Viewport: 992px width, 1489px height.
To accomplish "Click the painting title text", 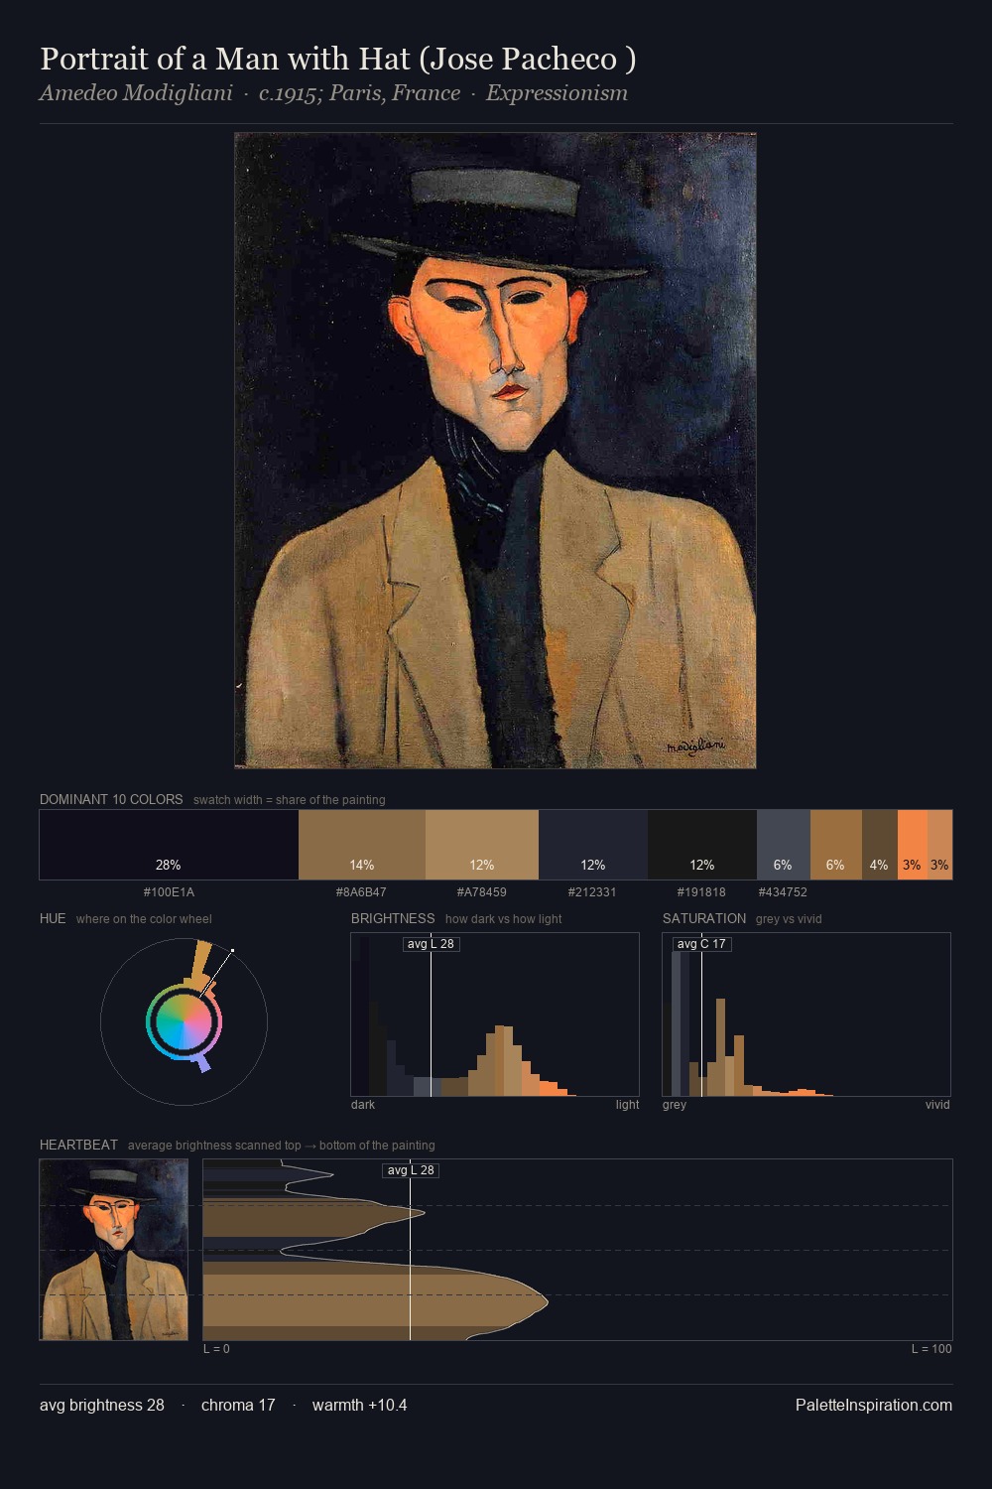I will click(x=337, y=59).
